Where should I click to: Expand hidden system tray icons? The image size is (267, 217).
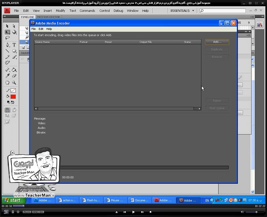[212, 200]
